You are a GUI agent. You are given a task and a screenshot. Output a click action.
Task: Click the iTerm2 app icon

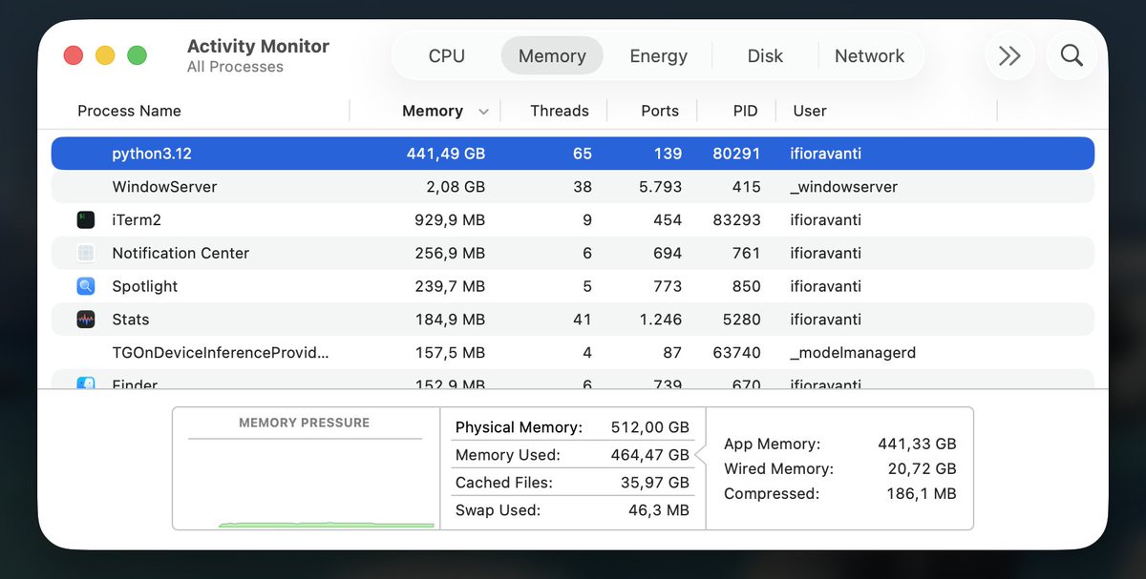[x=86, y=220]
